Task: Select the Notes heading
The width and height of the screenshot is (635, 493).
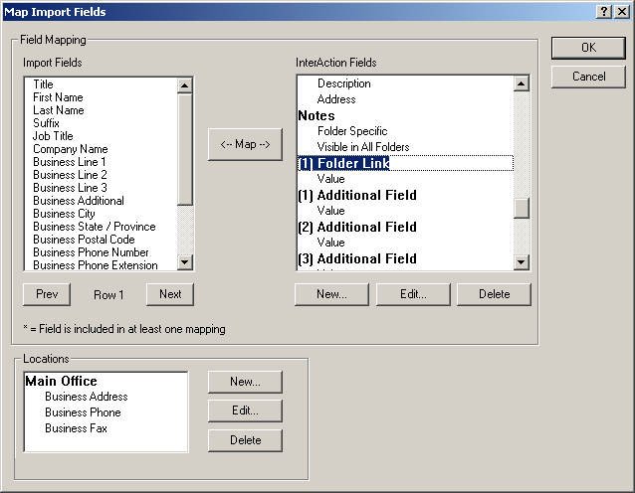Action: coord(317,115)
